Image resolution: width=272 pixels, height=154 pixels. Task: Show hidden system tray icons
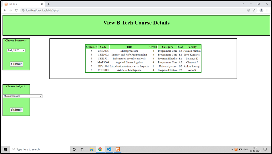232,149
